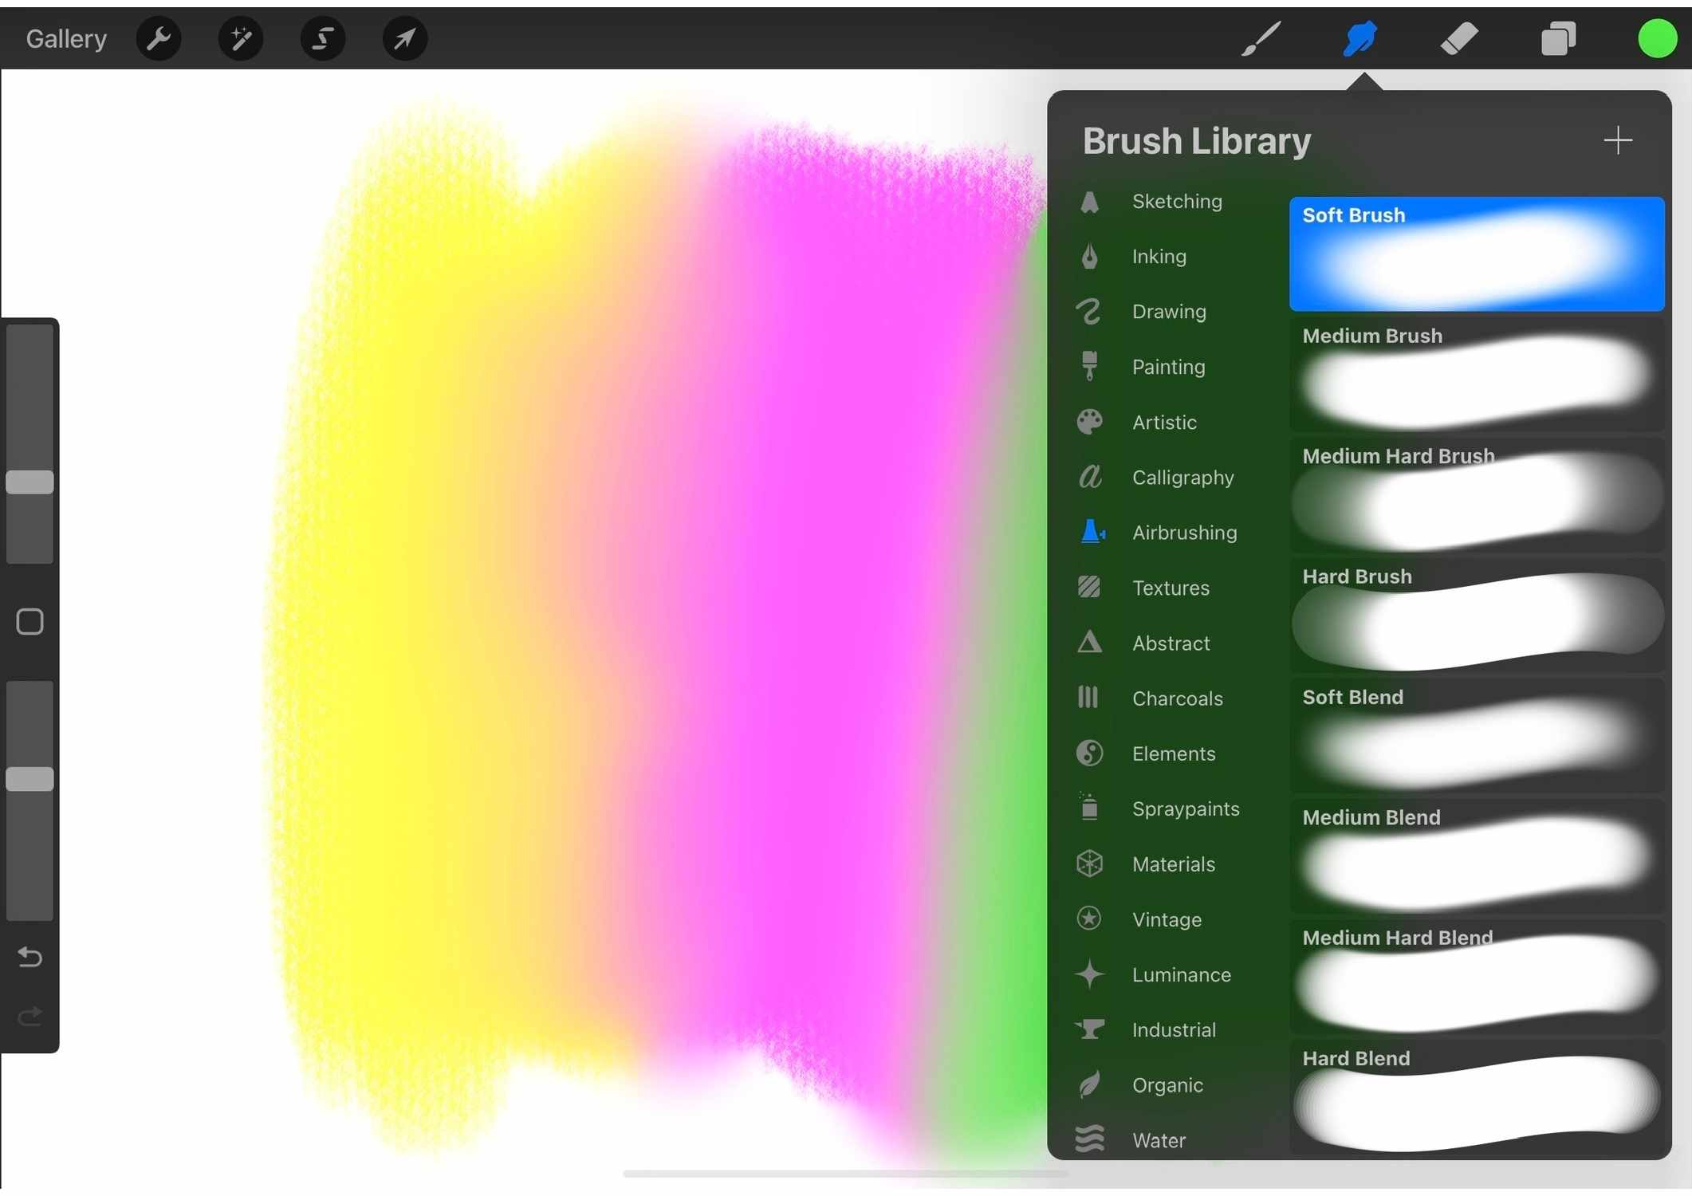Open the Layers panel
This screenshot has width=1692, height=1196.
[x=1558, y=37]
